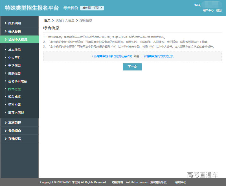This screenshot has height=186, width=226.
Task: Expand 确认身份 in the sidebar
Action: pos(14,31)
